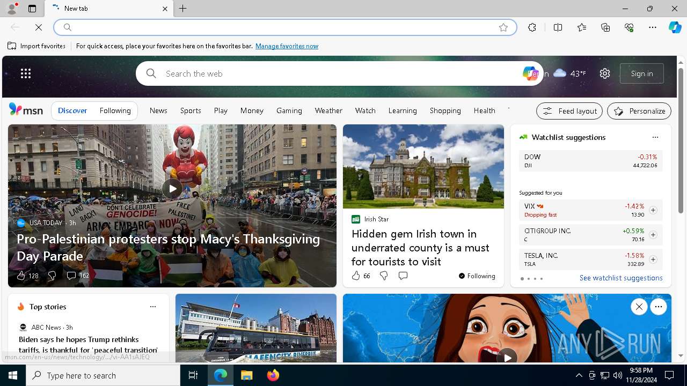Like the Irish town article
This screenshot has height=386, width=687.
(x=361, y=276)
